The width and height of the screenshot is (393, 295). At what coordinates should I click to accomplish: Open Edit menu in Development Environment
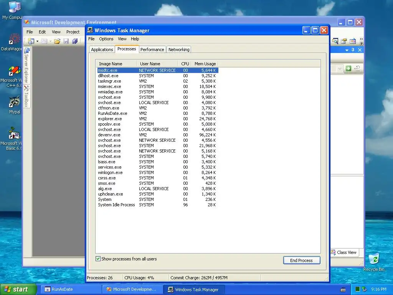coord(42,32)
